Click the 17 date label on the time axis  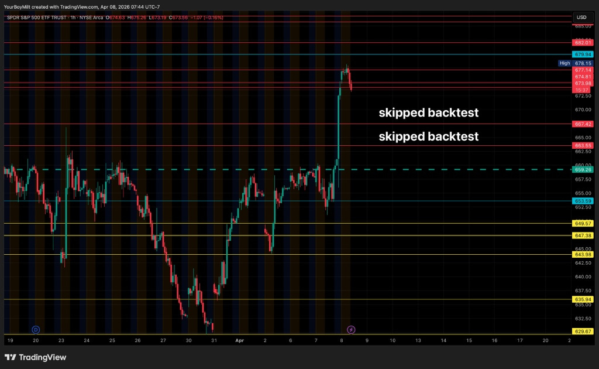point(520,340)
